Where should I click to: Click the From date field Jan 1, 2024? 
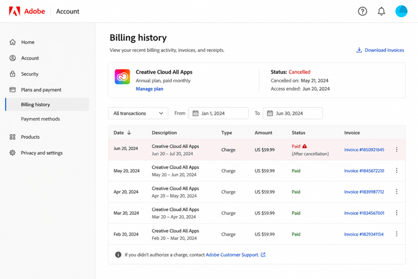218,114
